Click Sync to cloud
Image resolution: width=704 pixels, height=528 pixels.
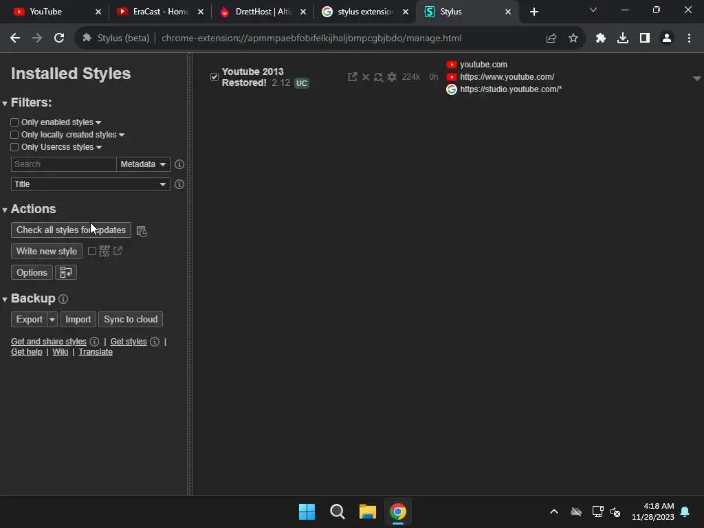coord(131,319)
